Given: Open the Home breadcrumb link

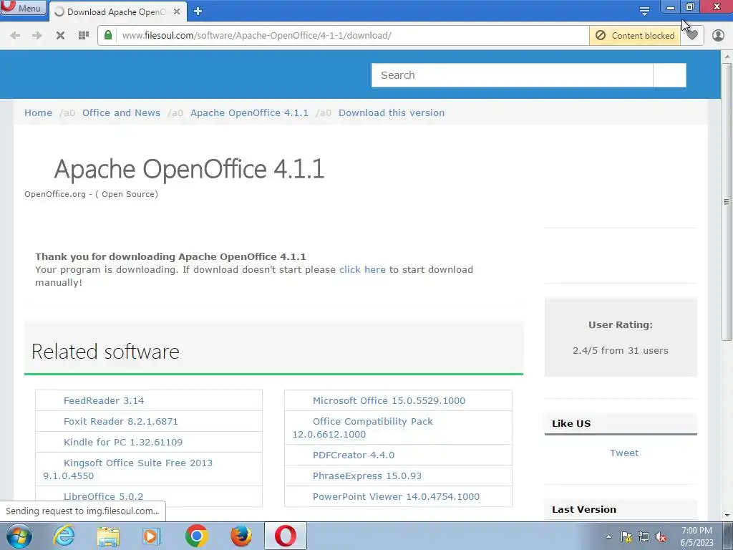Looking at the screenshot, I should click(39, 112).
